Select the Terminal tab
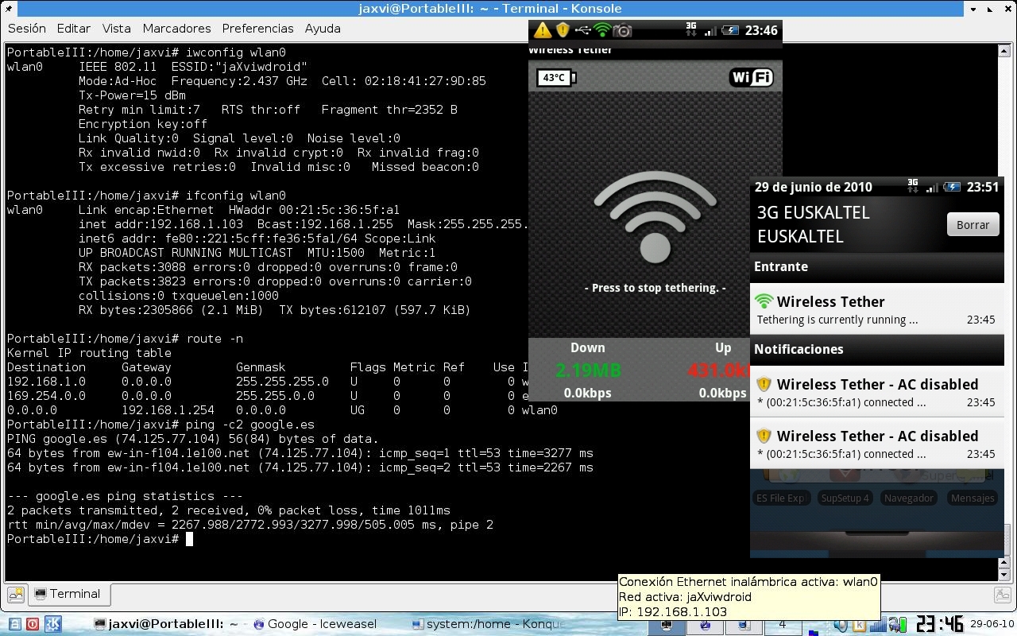The image size is (1017, 636). [x=69, y=594]
